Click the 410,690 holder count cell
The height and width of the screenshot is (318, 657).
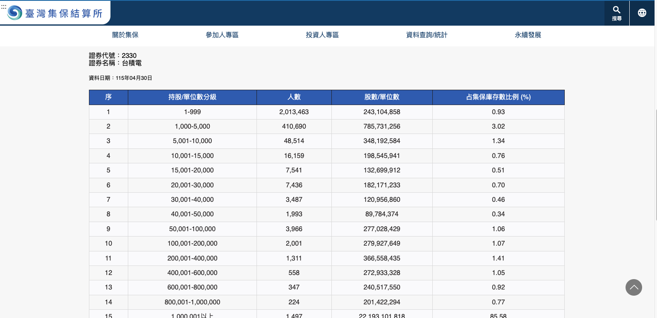294,127
